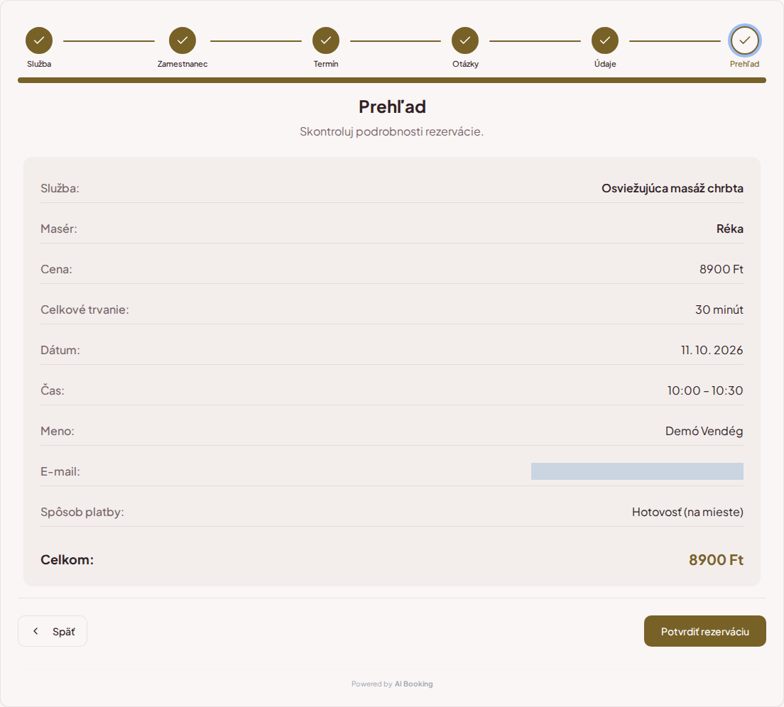Click the Spôsob platby: label
Viewport: 784px width, 707px height.
click(x=82, y=512)
